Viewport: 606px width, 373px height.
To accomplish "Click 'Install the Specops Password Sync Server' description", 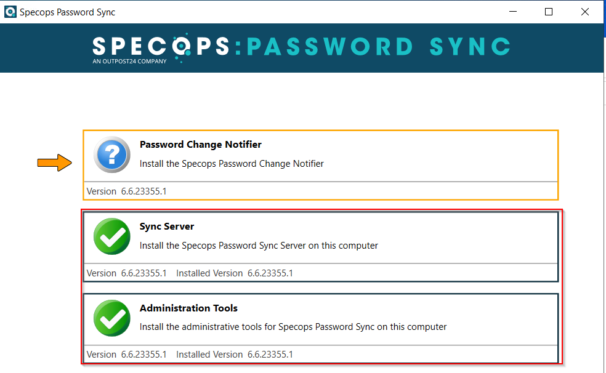I will (x=259, y=246).
